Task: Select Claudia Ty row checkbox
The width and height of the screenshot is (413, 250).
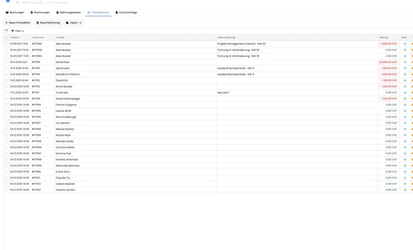Action: 6,178
